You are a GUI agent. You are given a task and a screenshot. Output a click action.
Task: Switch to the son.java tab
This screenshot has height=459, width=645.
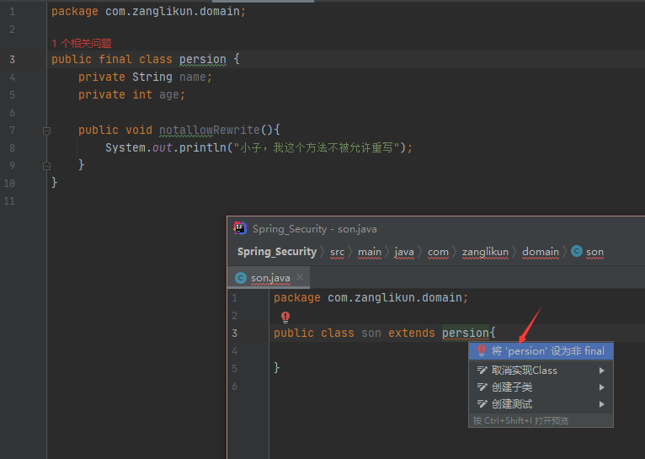click(x=270, y=278)
